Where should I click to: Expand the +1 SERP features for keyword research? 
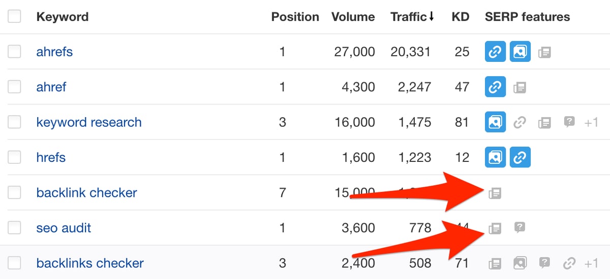pos(591,122)
